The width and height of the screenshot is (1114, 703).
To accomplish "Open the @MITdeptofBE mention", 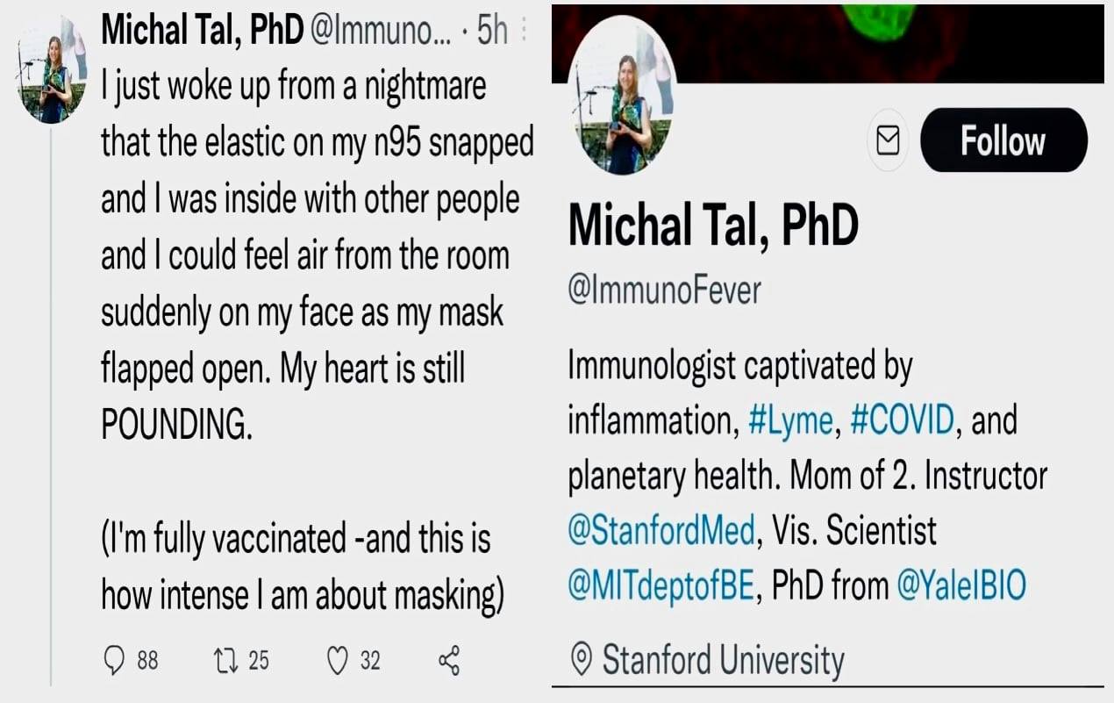I will (661, 586).
